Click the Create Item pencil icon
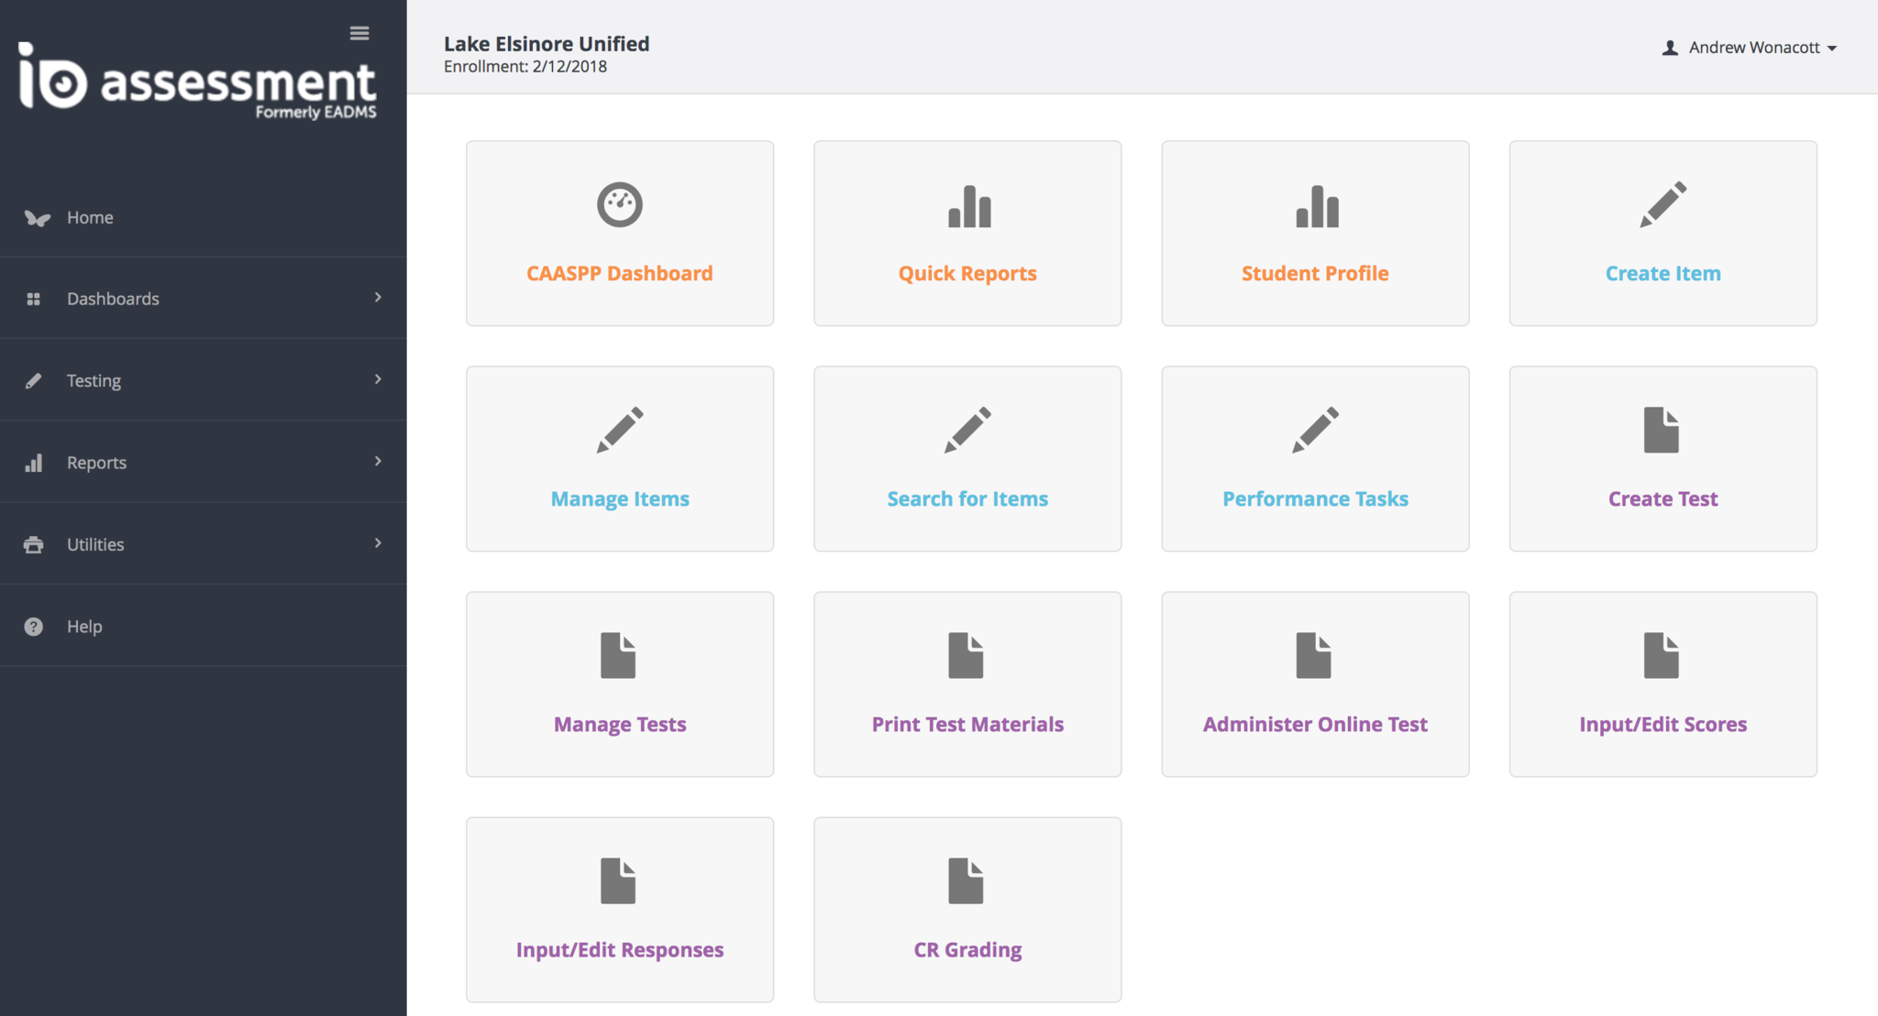 pyautogui.click(x=1663, y=204)
